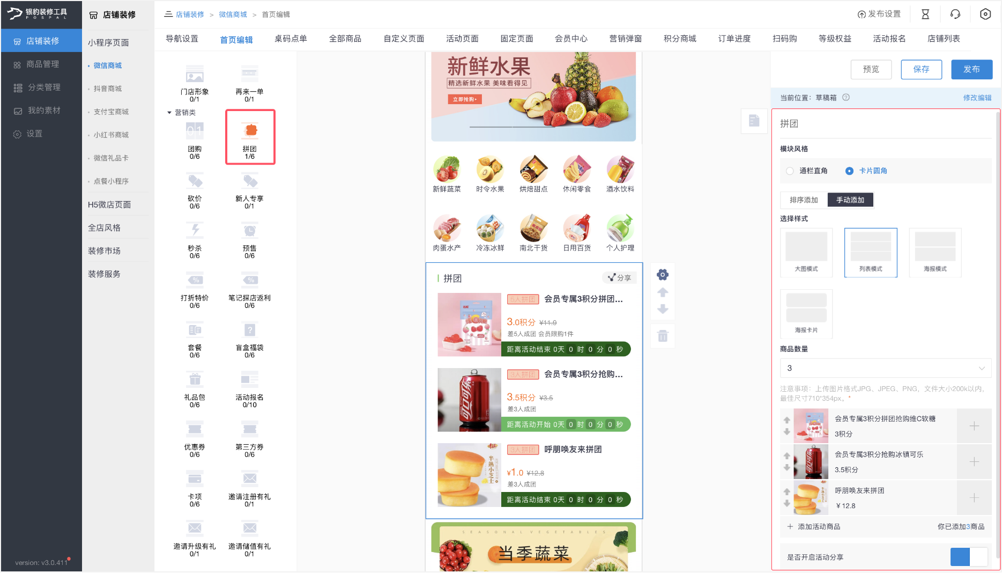The height and width of the screenshot is (573, 1002).
Task: Expand the 发布设置 option
Action: [x=879, y=14]
